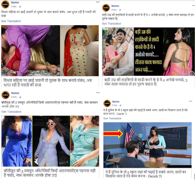The height and width of the screenshot is (181, 195).
Task: Open three-dot menu on bottom-left 4 hrs post
Action: click(x=98, y=93)
